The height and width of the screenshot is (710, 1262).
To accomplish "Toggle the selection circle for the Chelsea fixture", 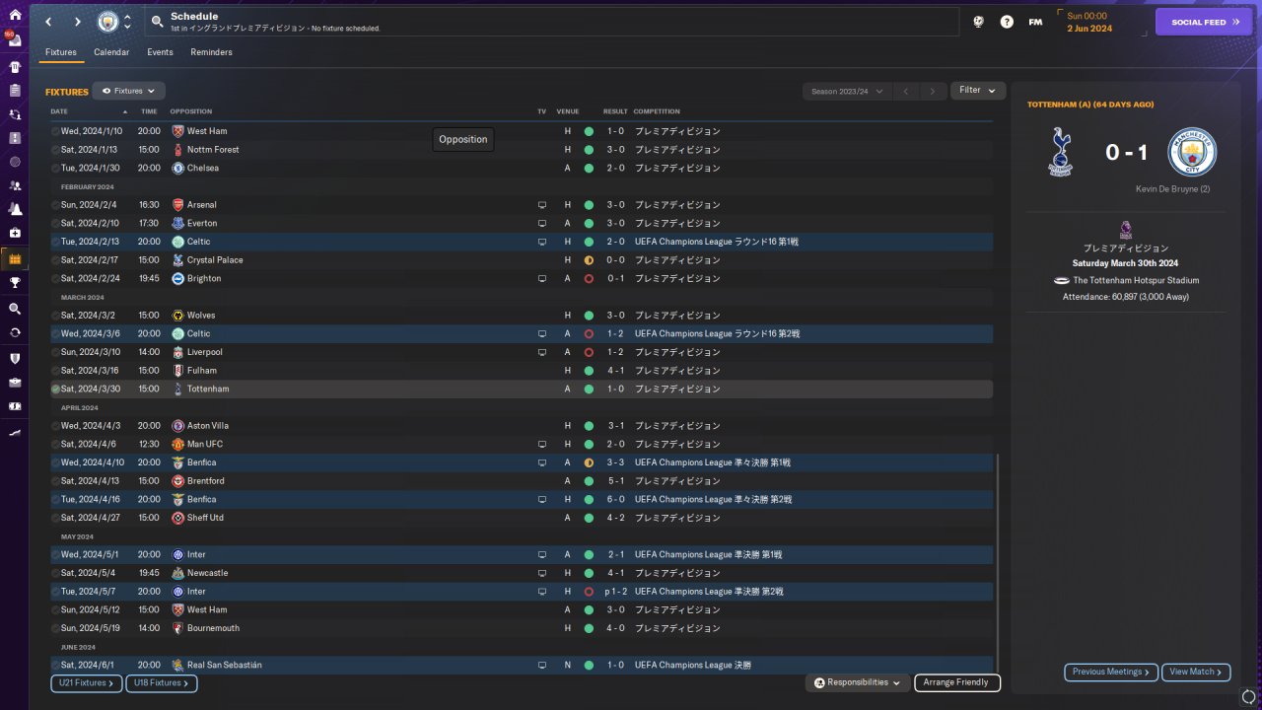I will (x=55, y=169).
